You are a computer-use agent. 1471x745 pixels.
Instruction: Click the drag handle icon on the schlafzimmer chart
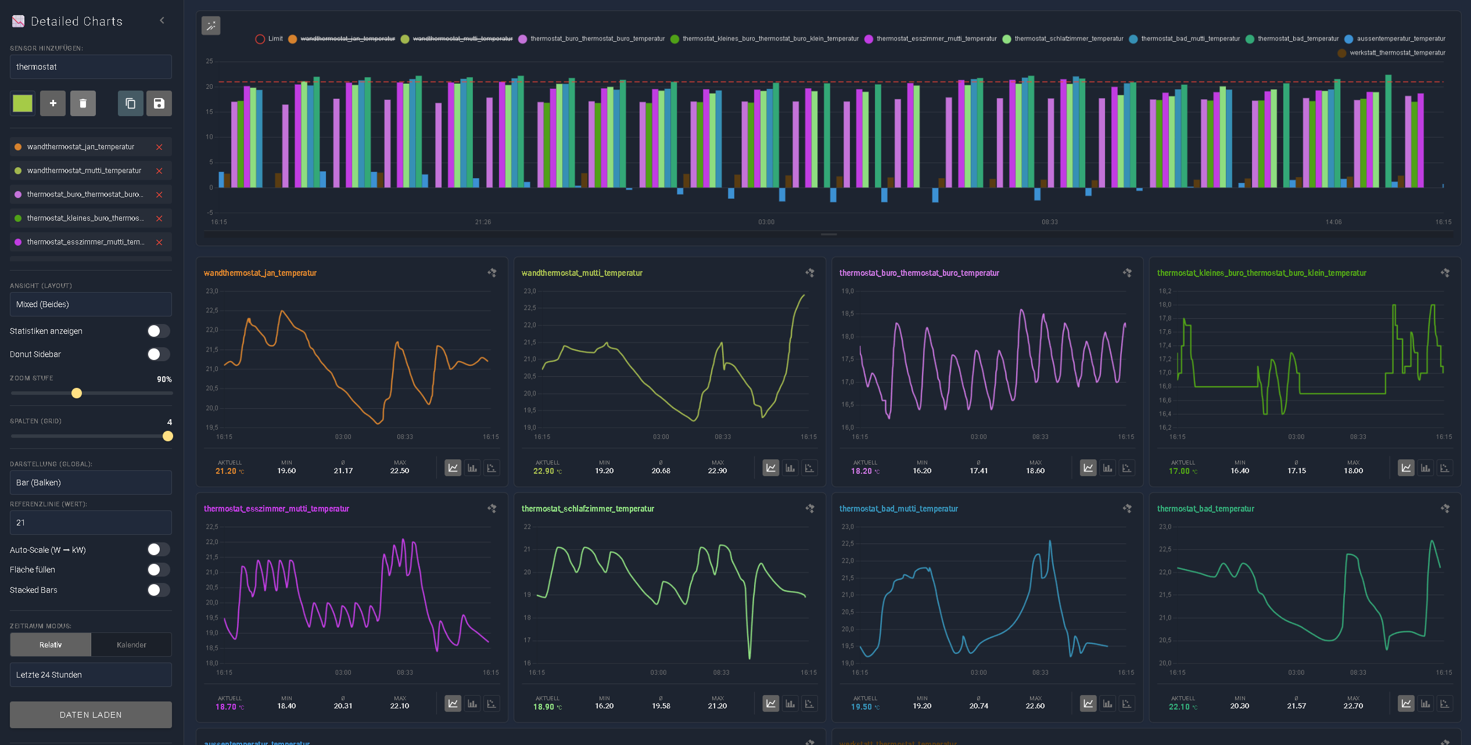coord(810,508)
